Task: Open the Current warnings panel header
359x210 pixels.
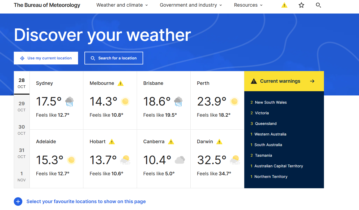Action: 284,81
